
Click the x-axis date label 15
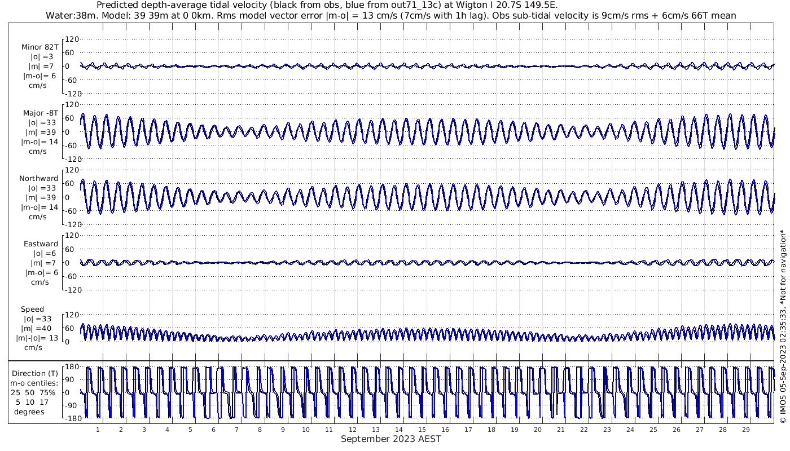click(x=421, y=430)
